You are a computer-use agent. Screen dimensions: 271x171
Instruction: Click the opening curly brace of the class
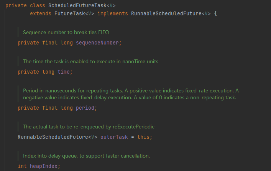pyautogui.click(x=215, y=13)
